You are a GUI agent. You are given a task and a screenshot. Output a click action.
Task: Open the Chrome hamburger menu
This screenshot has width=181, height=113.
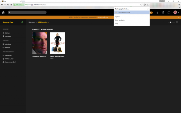point(179,4)
